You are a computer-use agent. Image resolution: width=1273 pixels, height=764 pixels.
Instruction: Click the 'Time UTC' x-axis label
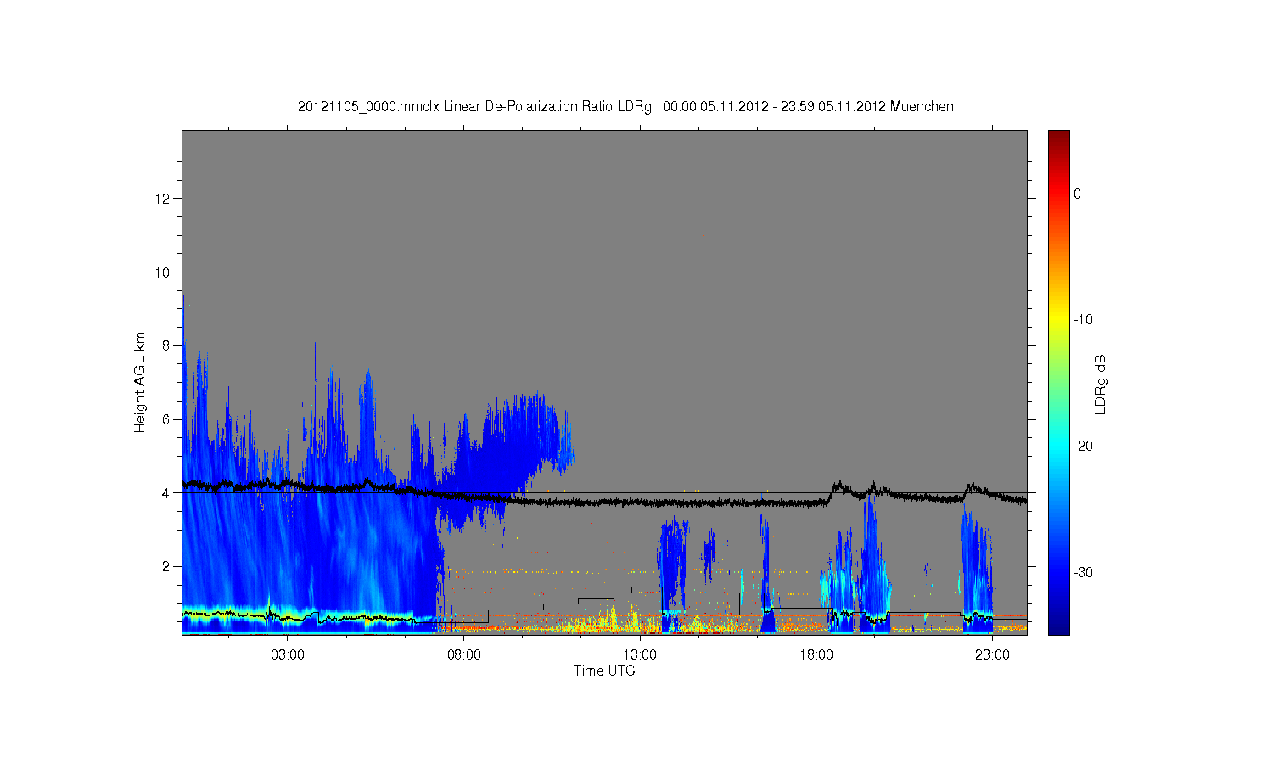tap(604, 671)
